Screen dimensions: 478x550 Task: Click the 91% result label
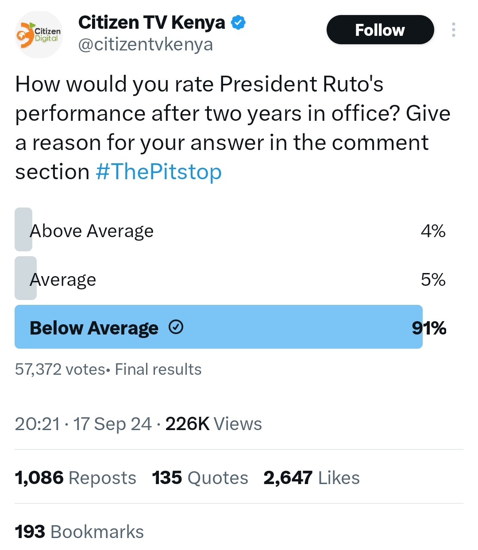pos(429,328)
